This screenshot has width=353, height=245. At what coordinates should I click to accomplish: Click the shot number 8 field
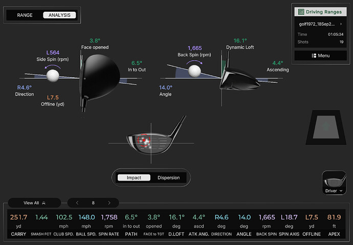pyautogui.click(x=93, y=203)
